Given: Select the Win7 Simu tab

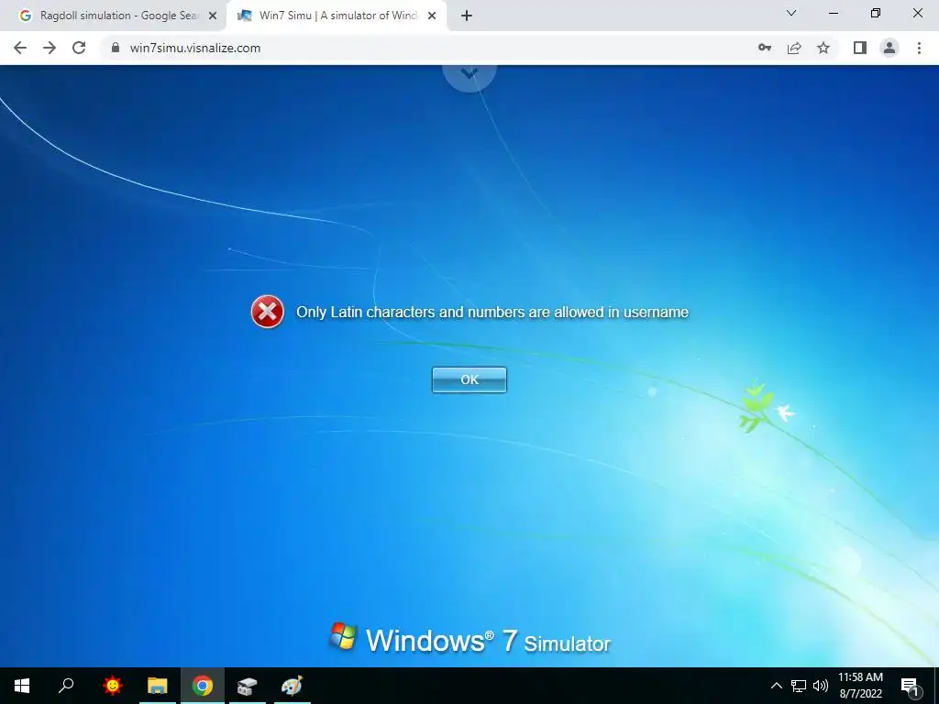Looking at the screenshot, I should [x=337, y=16].
